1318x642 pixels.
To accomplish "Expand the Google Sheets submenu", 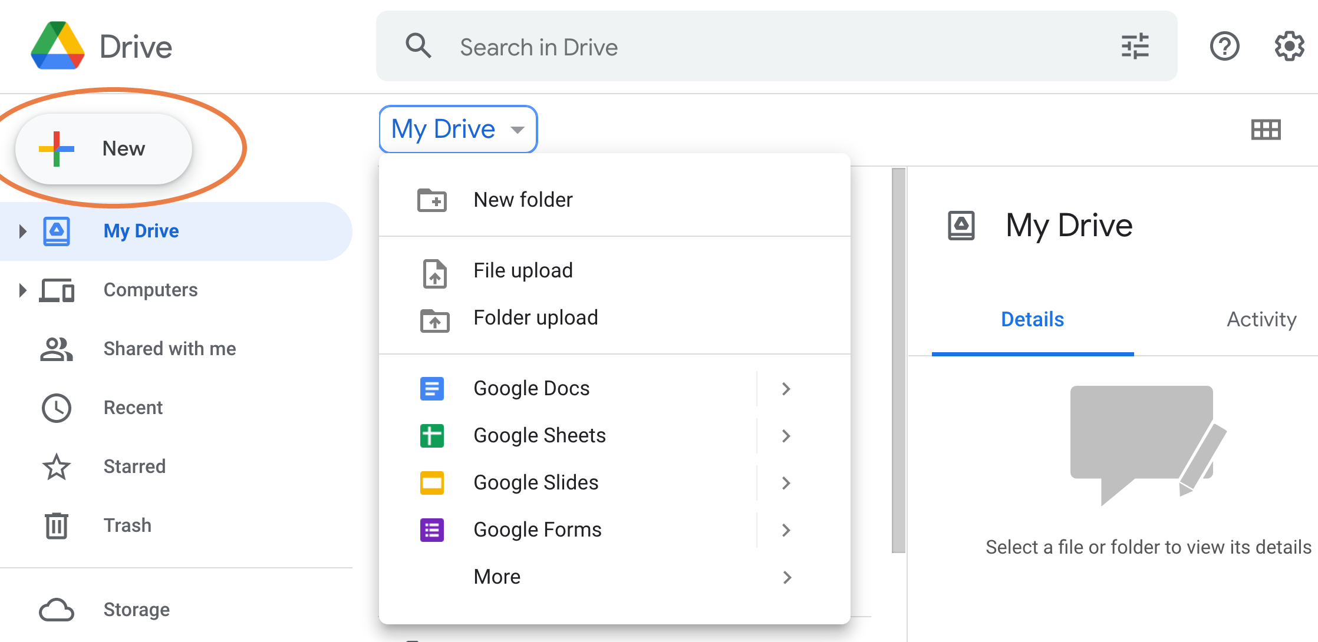I will (x=786, y=435).
